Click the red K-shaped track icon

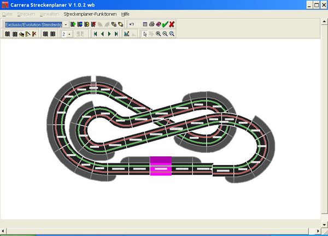tap(34, 34)
